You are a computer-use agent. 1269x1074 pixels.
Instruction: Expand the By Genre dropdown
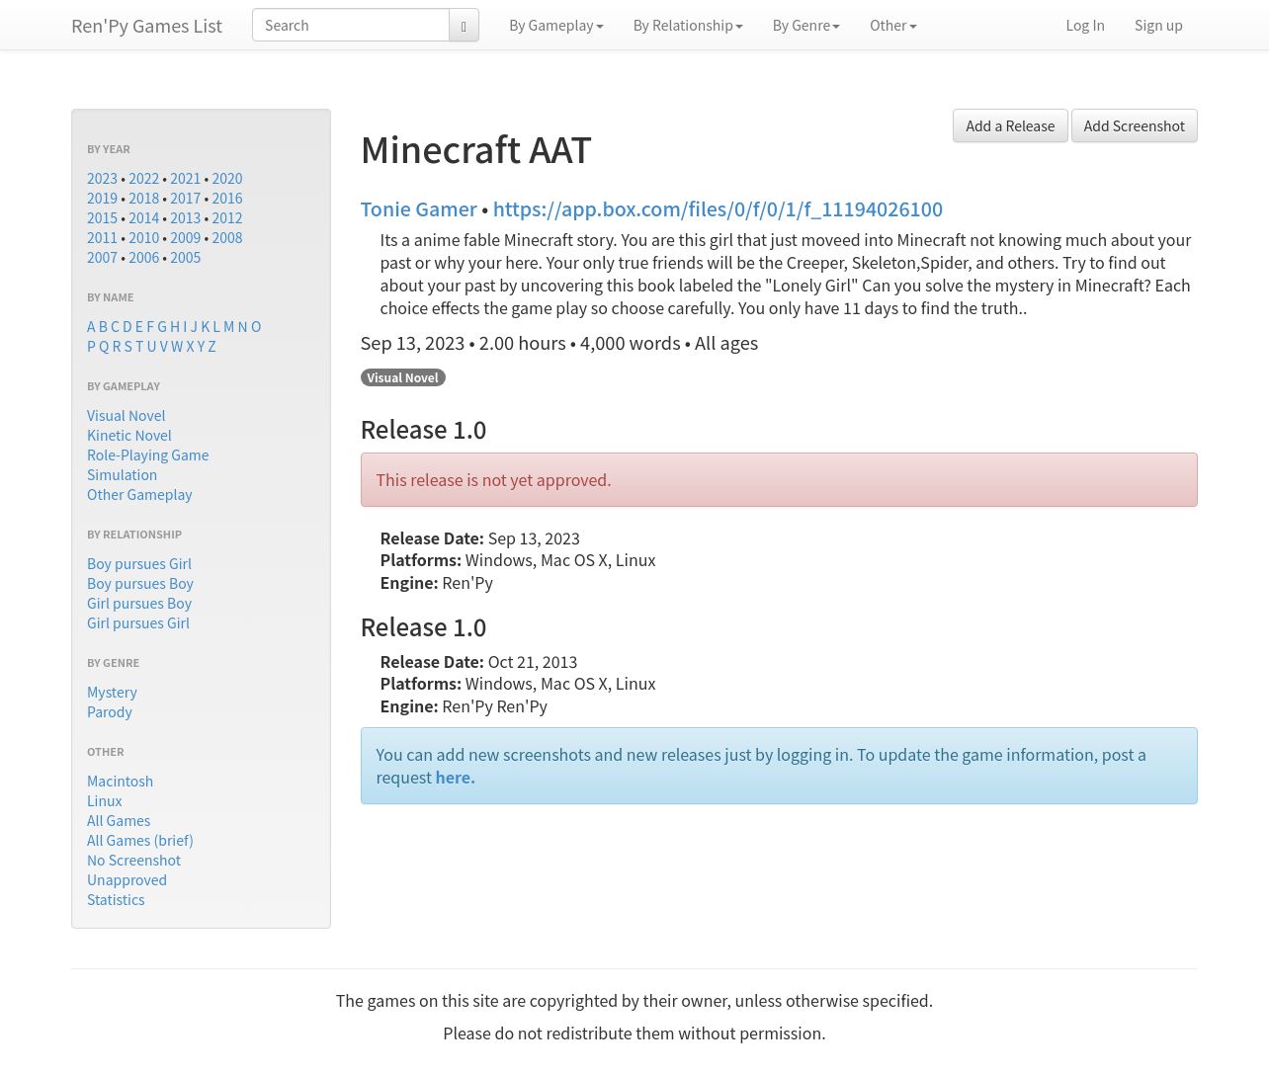[x=806, y=26]
